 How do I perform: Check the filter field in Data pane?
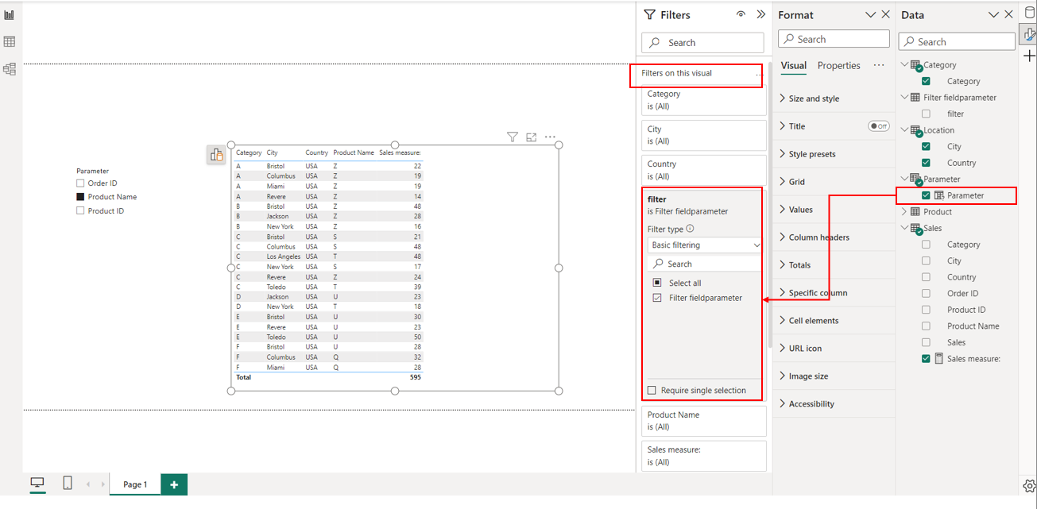pyautogui.click(x=926, y=114)
